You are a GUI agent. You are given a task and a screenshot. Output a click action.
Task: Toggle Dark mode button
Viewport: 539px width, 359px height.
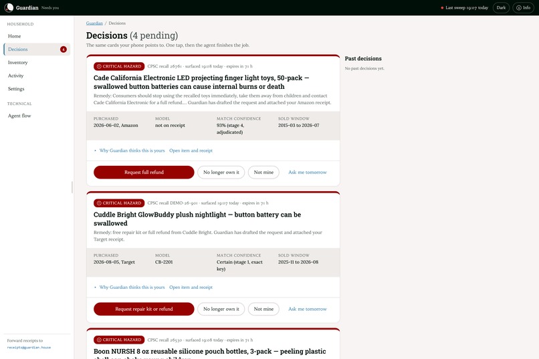tap(501, 7)
